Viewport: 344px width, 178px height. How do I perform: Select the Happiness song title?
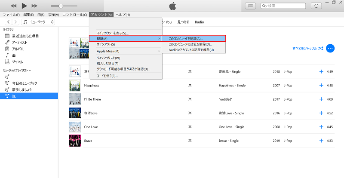(92, 86)
